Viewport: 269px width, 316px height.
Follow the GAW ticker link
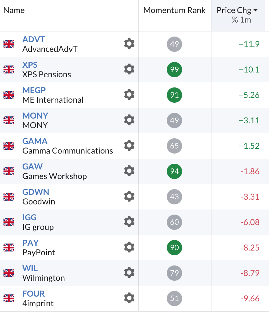tap(32, 167)
